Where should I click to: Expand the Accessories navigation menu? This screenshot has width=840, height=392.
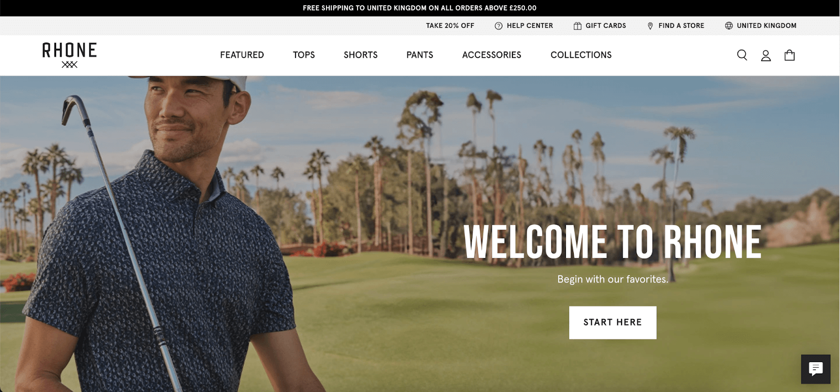tap(492, 55)
